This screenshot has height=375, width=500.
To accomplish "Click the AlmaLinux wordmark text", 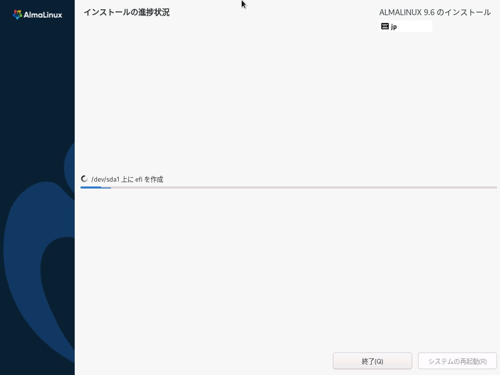I will click(43, 15).
